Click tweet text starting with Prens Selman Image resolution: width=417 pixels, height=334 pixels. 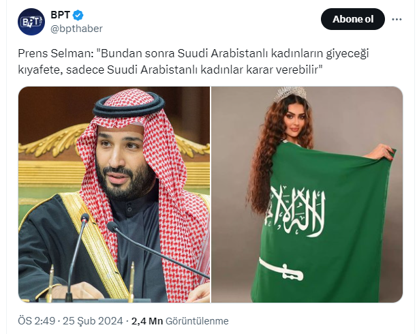[194, 53]
